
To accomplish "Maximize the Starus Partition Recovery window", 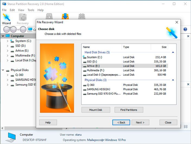I will click(x=174, y=4).
